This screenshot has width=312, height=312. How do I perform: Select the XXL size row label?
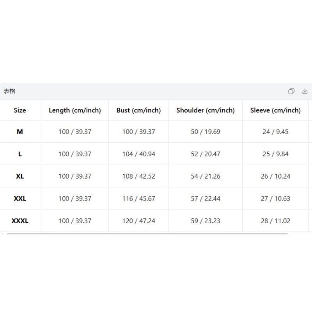(x=20, y=199)
